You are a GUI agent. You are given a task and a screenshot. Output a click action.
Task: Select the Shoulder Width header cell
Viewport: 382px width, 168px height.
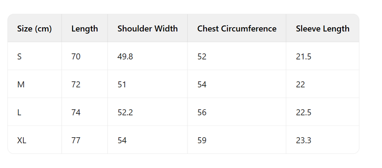[147, 29]
